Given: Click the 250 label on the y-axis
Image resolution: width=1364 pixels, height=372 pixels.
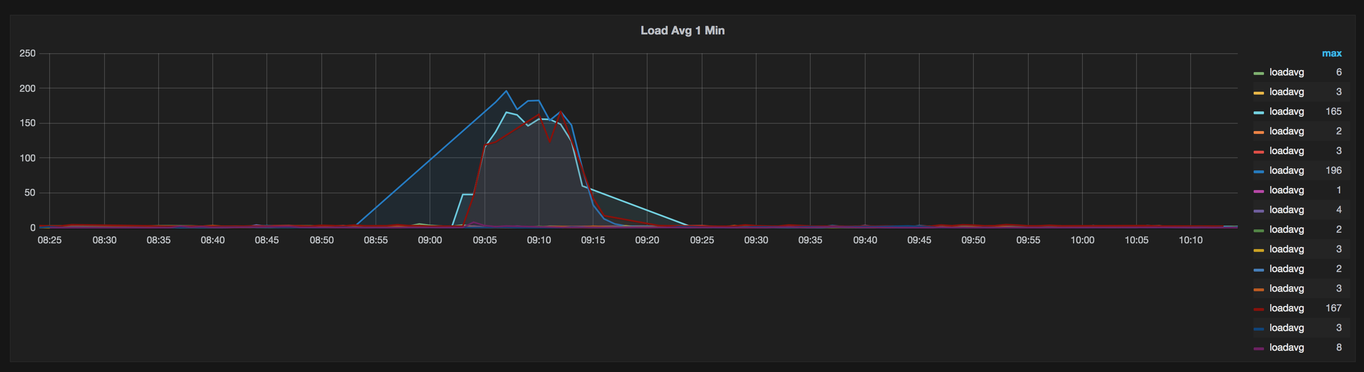Looking at the screenshot, I should pyautogui.click(x=27, y=53).
